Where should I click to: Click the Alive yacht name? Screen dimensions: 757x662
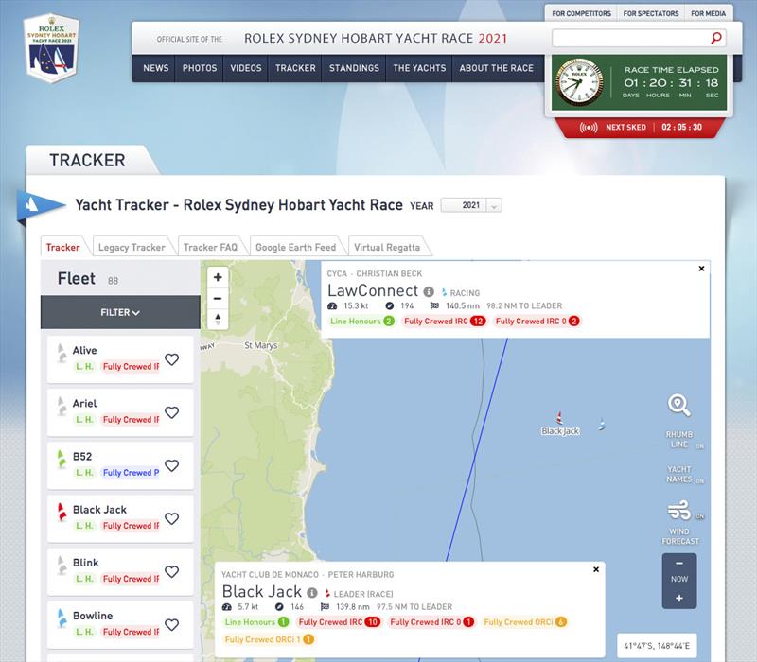coord(84,351)
